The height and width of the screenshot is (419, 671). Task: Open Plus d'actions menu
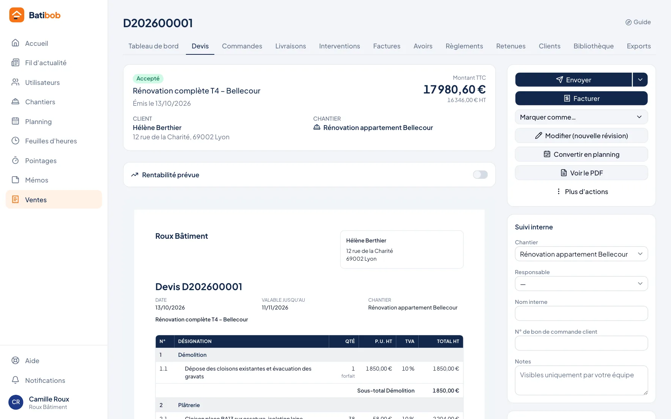pos(582,191)
